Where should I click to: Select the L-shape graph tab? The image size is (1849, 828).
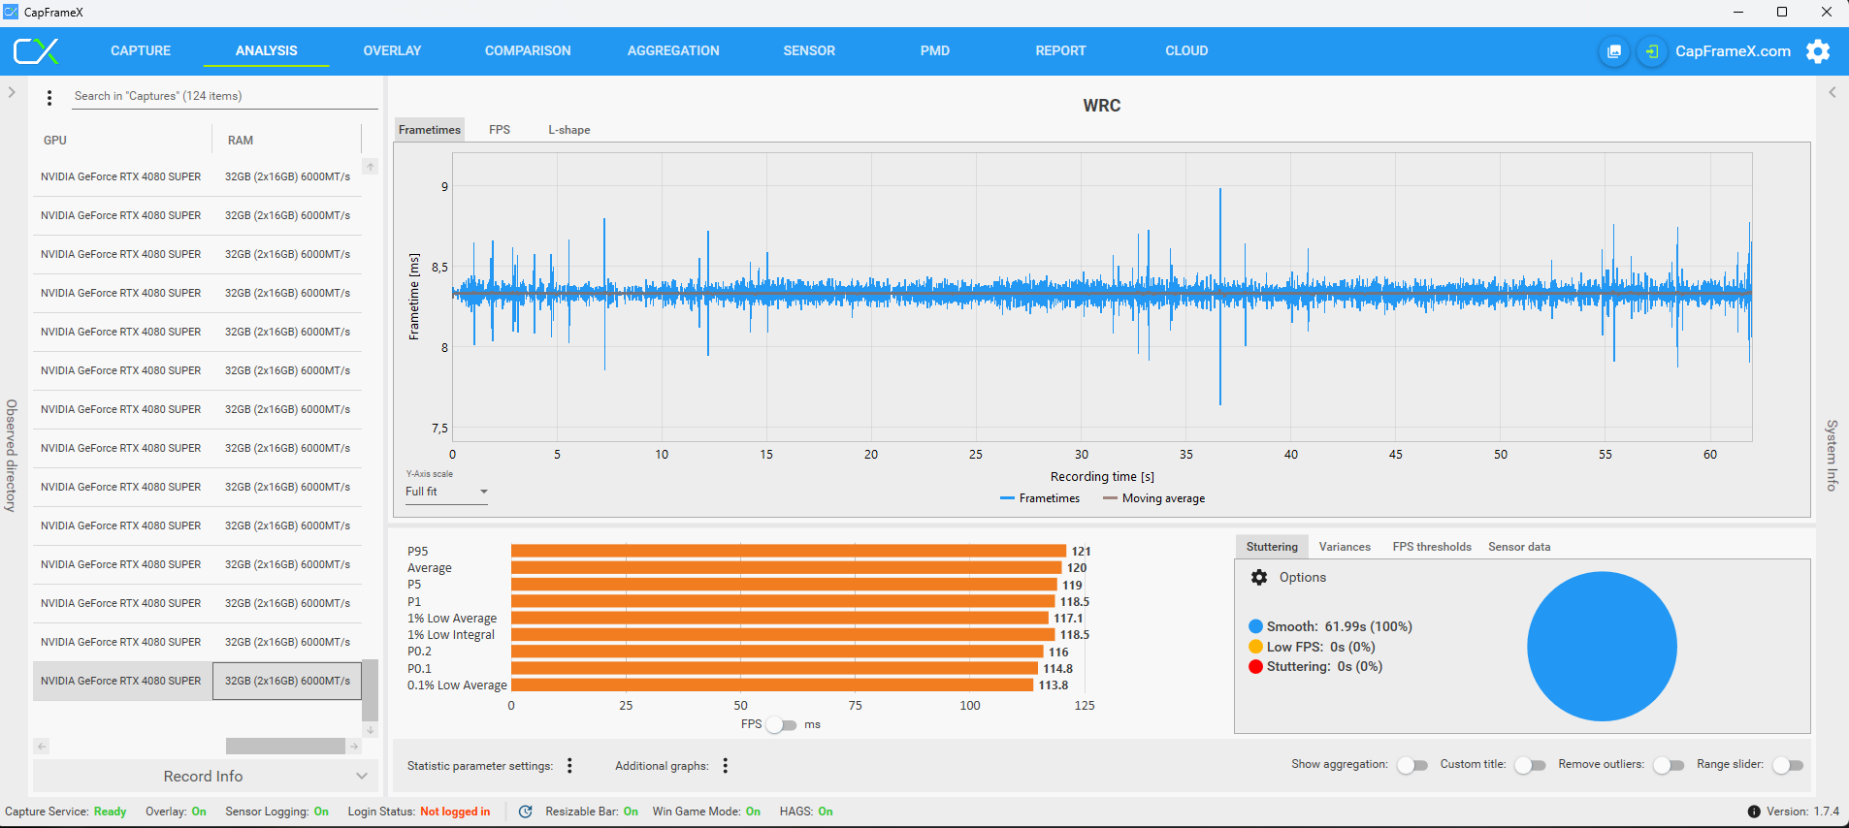coord(568,130)
